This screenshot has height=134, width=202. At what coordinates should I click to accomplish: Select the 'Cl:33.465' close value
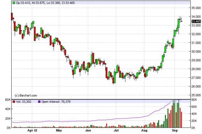tap(68, 3)
